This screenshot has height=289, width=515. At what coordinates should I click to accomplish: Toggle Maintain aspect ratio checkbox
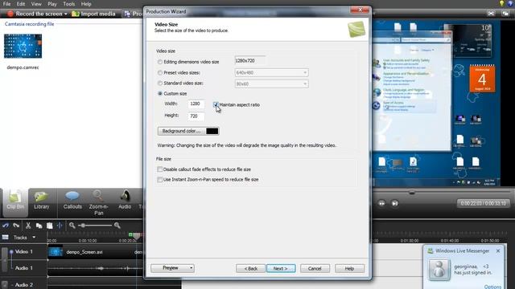click(x=216, y=105)
